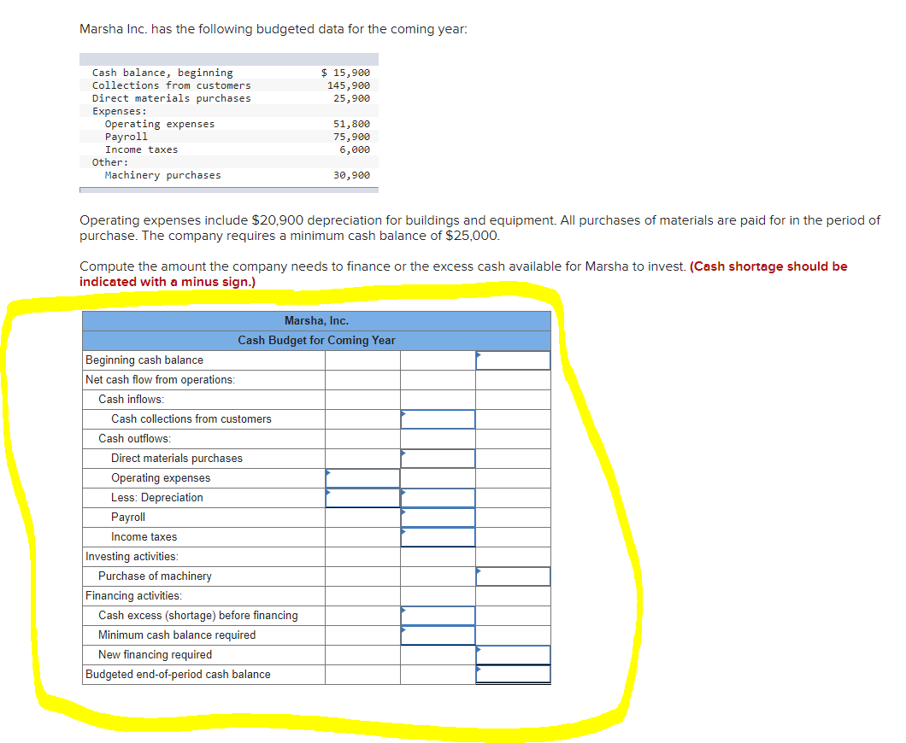This screenshot has height=743, width=906.
Task: Select the Budgeted end-of-period cash balance cell
Action: click(513, 674)
